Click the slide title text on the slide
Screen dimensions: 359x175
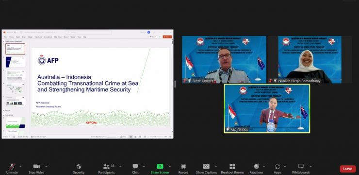[x=88, y=83]
